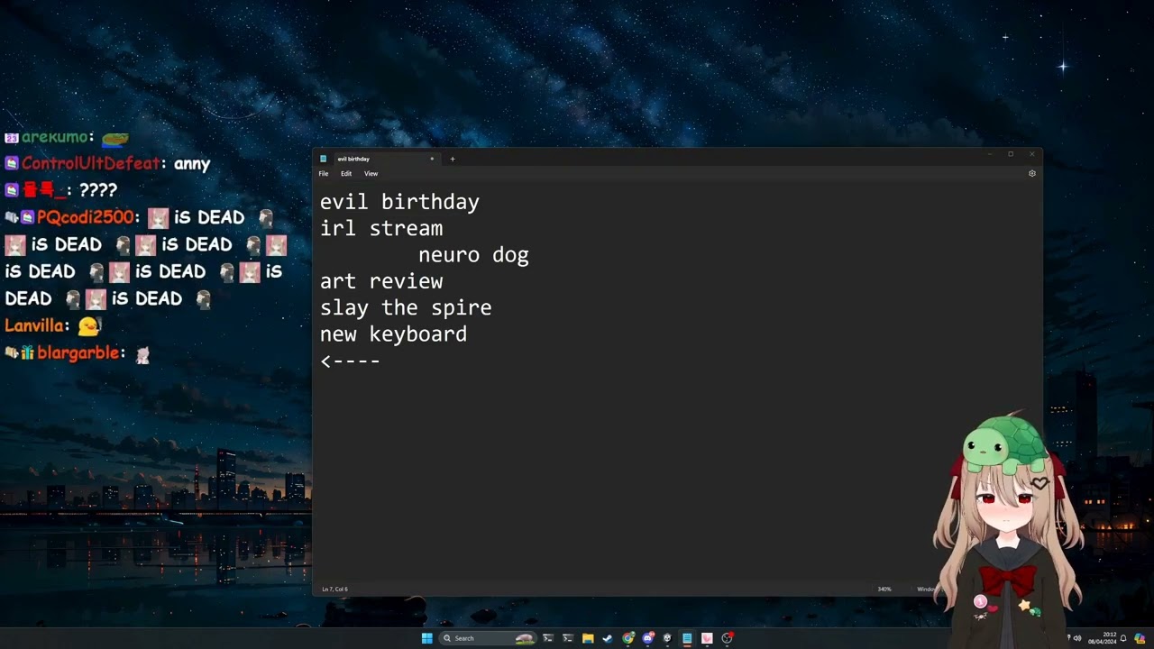
Task: Close the evil birthday tab
Action: [x=432, y=159]
